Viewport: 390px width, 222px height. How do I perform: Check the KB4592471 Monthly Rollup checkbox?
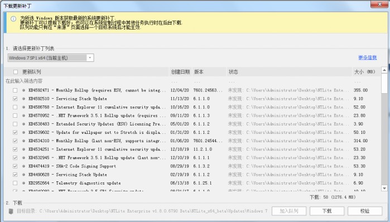[15, 90]
